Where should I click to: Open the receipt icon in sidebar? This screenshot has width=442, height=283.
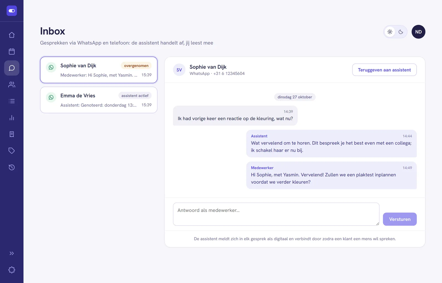click(x=12, y=134)
